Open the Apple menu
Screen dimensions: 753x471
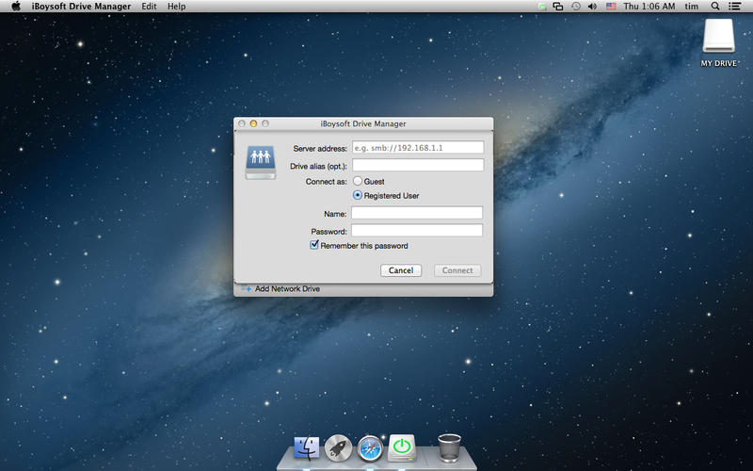[16, 7]
